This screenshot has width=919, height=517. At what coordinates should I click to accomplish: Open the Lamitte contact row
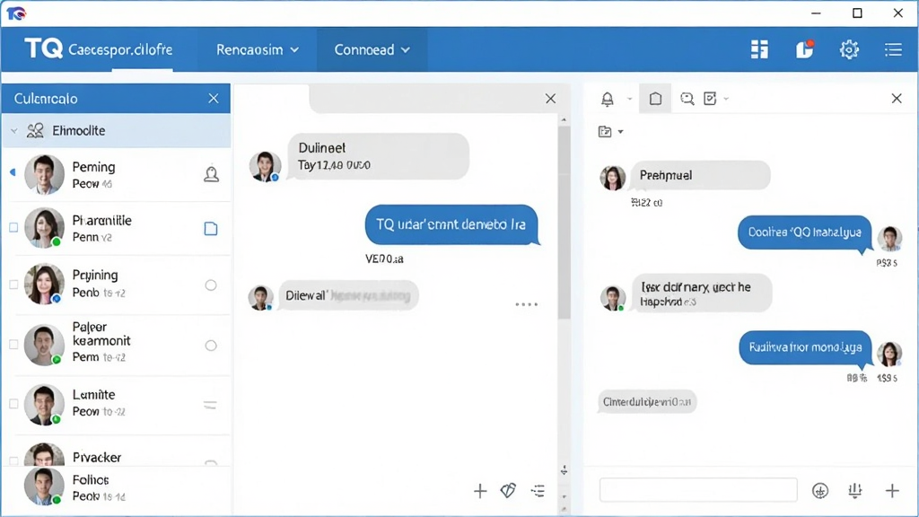coord(116,405)
